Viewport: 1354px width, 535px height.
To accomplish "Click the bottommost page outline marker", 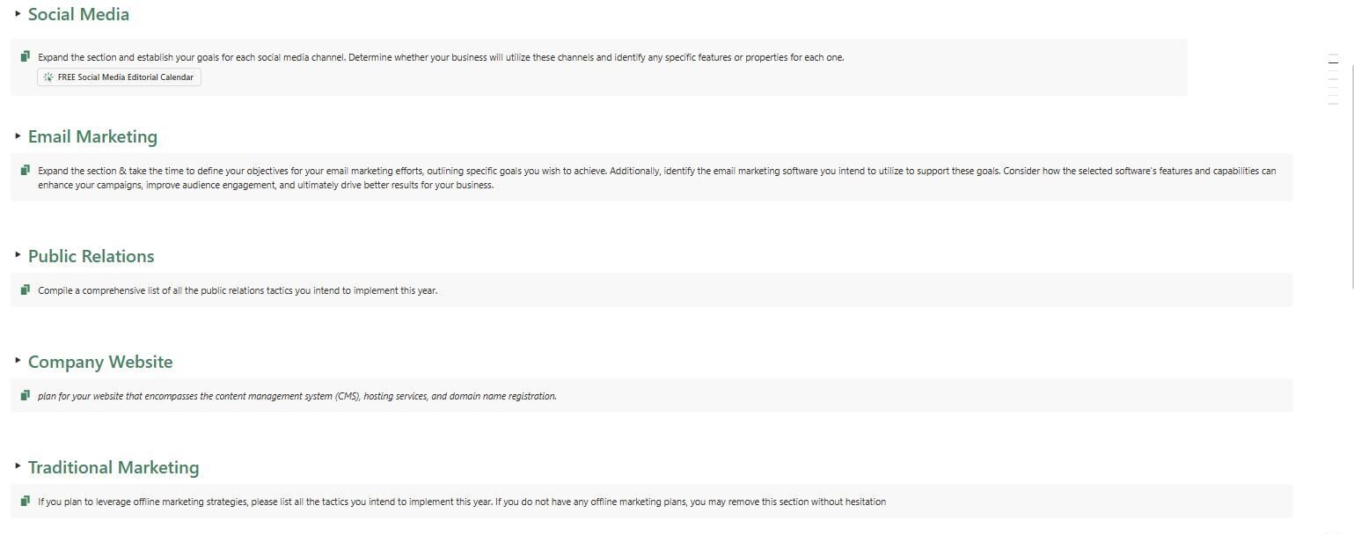I will tap(1333, 104).
